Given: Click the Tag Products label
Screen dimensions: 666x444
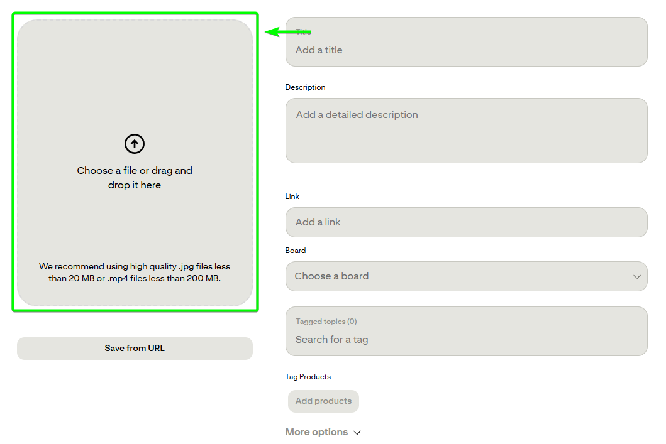Looking at the screenshot, I should pos(308,377).
